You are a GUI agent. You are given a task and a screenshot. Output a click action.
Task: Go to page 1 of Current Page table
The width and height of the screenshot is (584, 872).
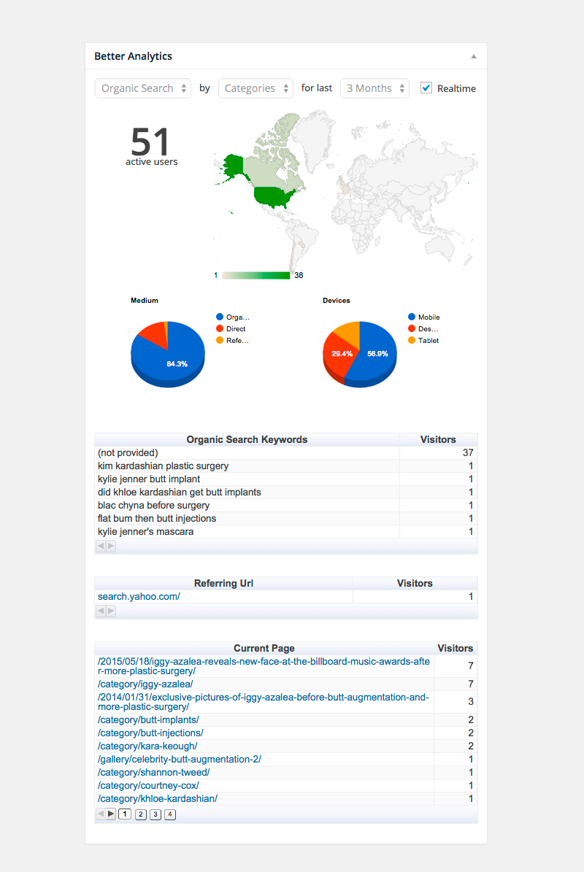[125, 814]
